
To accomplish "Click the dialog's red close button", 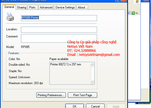I will (124, 1).
